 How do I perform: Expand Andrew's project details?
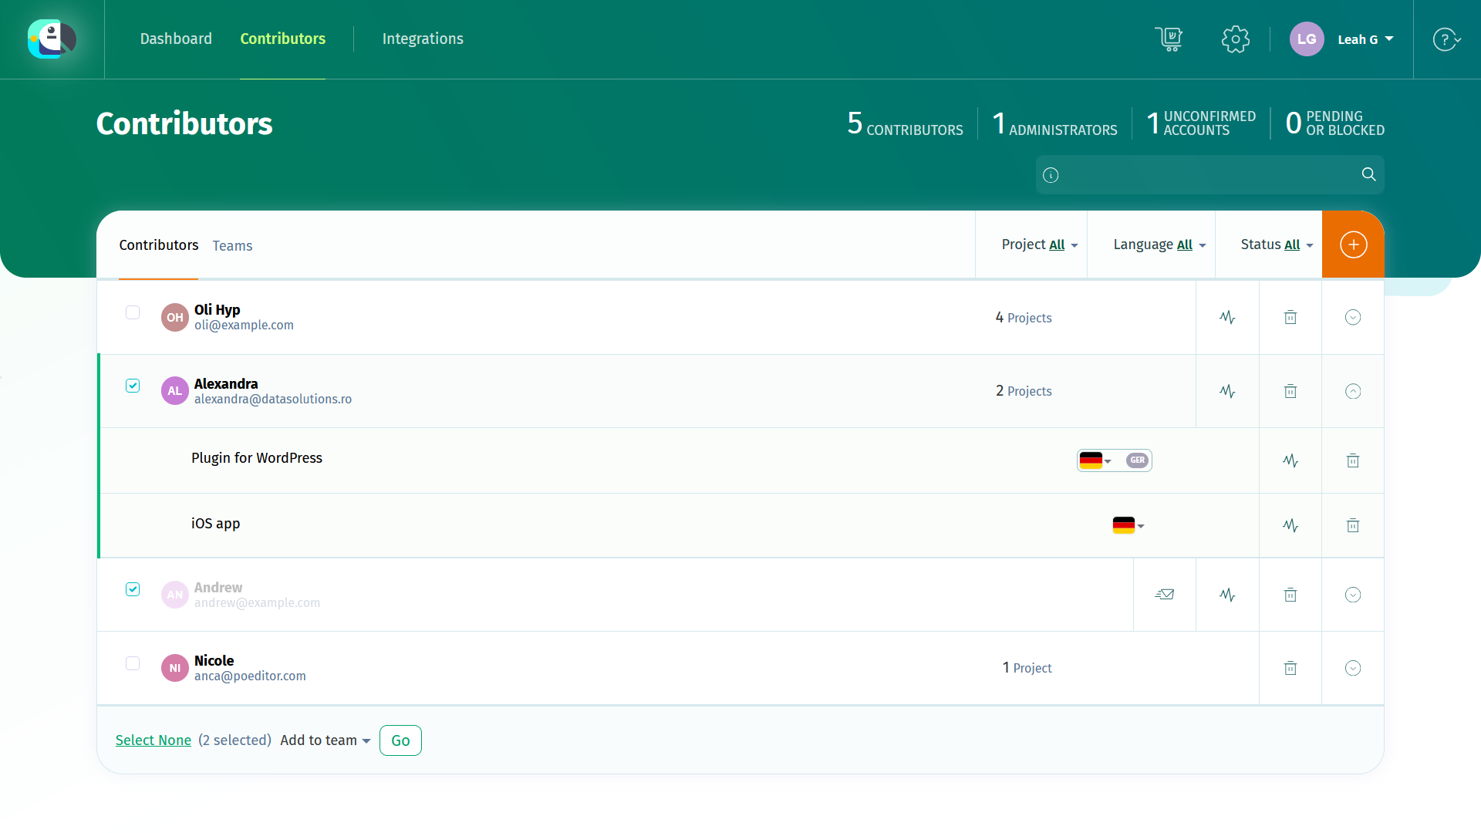coord(1353,595)
